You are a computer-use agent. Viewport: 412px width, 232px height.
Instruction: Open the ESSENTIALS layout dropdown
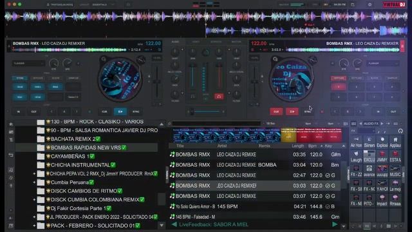[103, 5]
